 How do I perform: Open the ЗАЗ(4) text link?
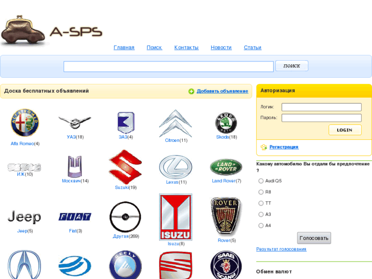pyautogui.click(x=126, y=137)
